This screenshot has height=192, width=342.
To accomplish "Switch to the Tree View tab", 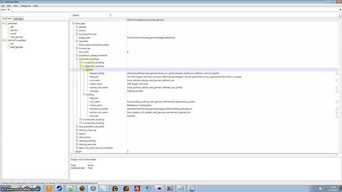I will [x=7, y=19].
